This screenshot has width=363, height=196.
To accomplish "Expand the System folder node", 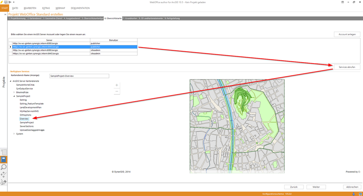I will tap(14, 134).
